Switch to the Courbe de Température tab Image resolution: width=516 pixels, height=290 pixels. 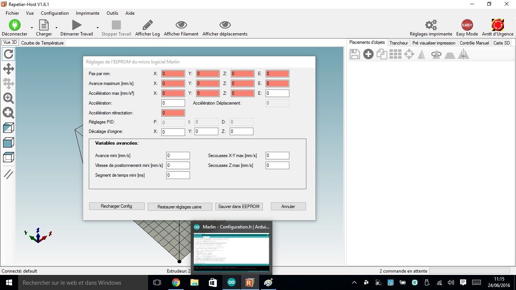(42, 43)
